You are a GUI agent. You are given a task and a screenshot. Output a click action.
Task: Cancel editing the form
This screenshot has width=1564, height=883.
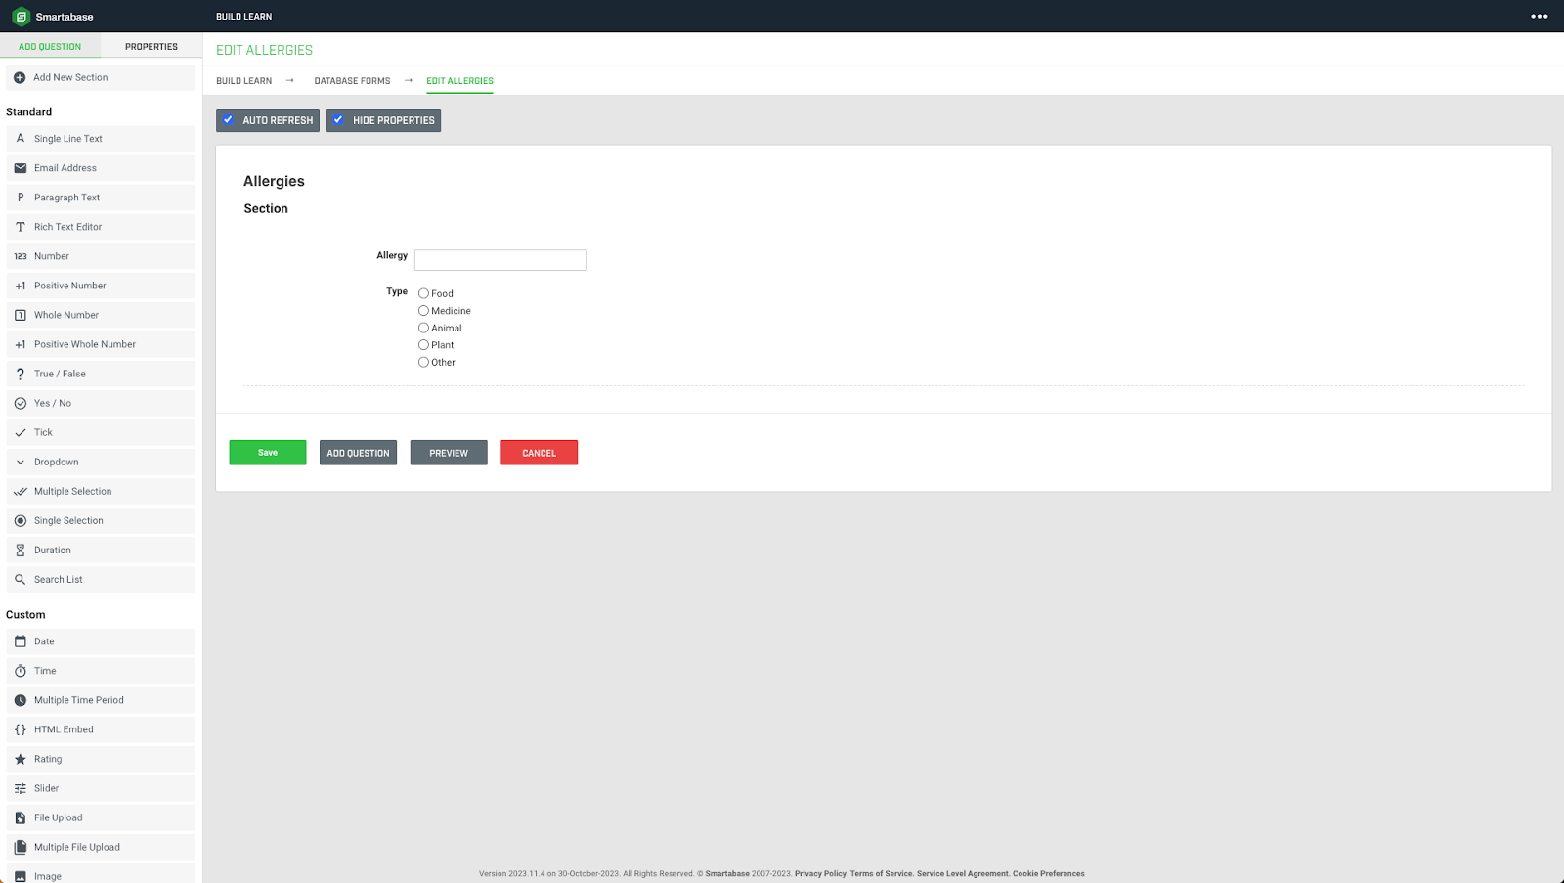(x=539, y=452)
